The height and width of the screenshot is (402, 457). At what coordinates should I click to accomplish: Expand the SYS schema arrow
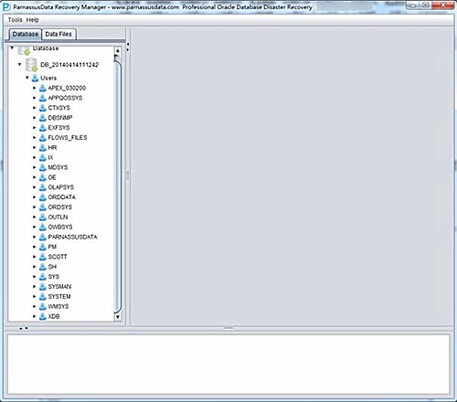click(35, 277)
